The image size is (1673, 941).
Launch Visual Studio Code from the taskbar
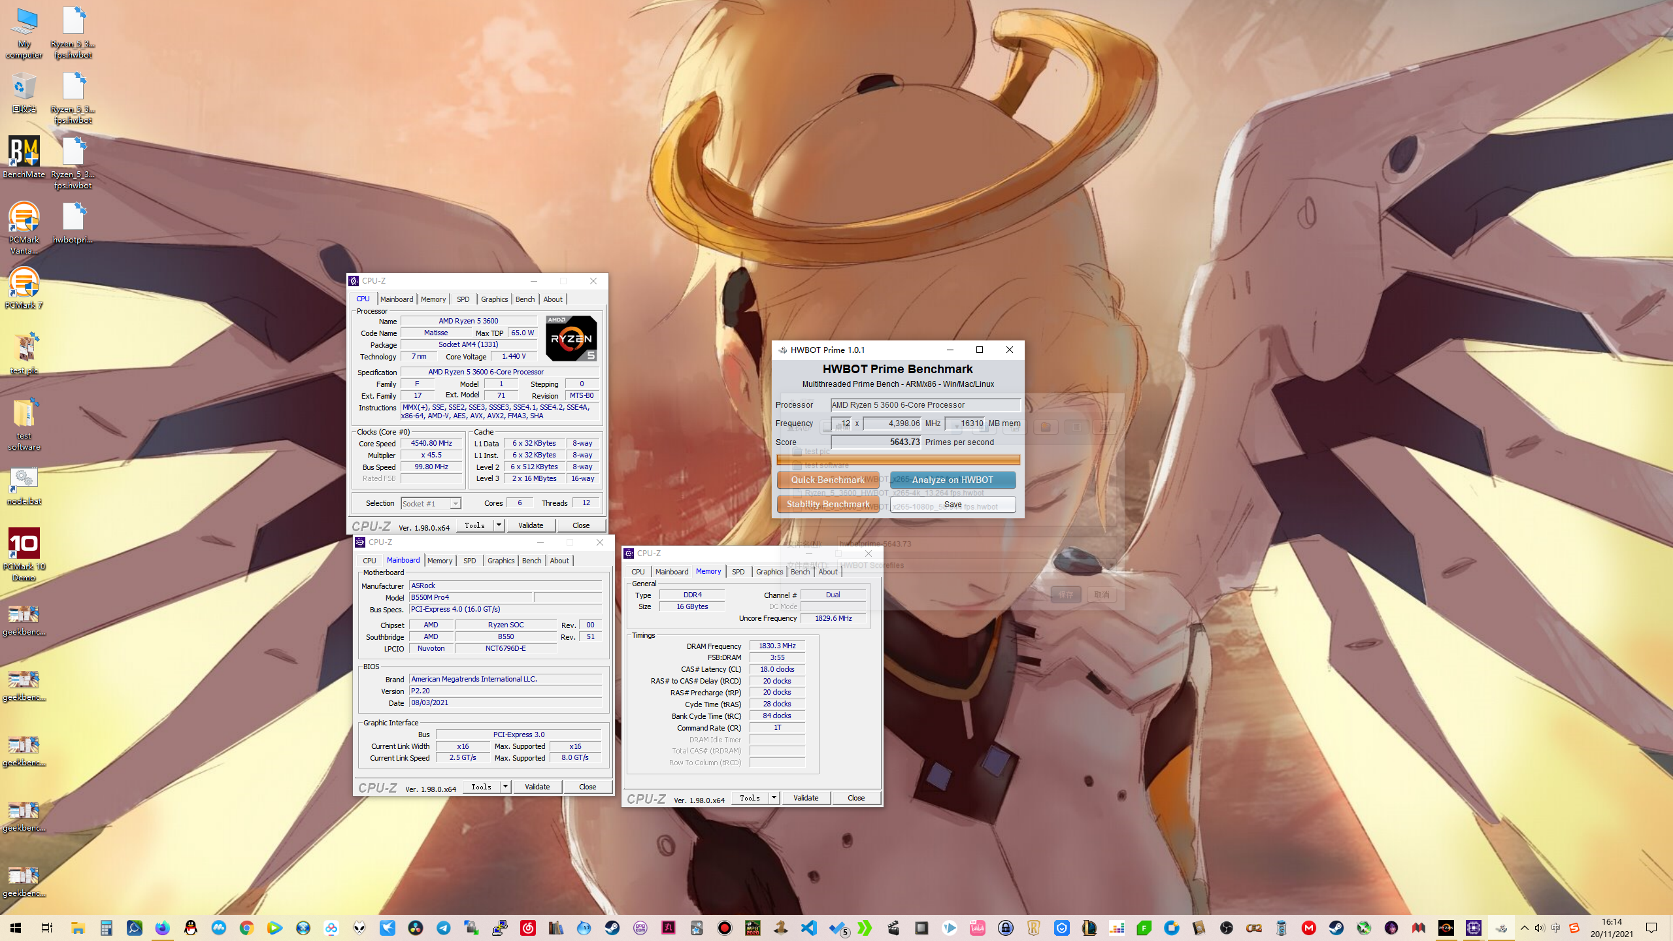coord(808,928)
